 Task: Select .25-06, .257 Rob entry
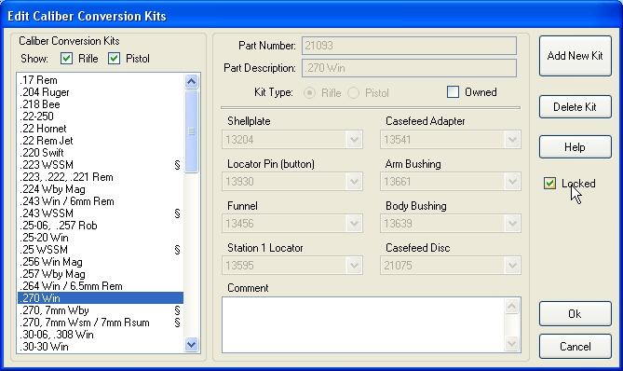pos(101,226)
